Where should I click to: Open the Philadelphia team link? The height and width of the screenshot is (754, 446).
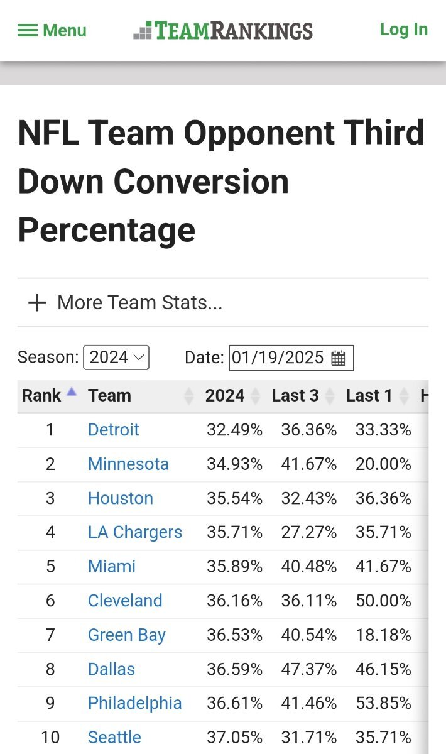pos(135,703)
